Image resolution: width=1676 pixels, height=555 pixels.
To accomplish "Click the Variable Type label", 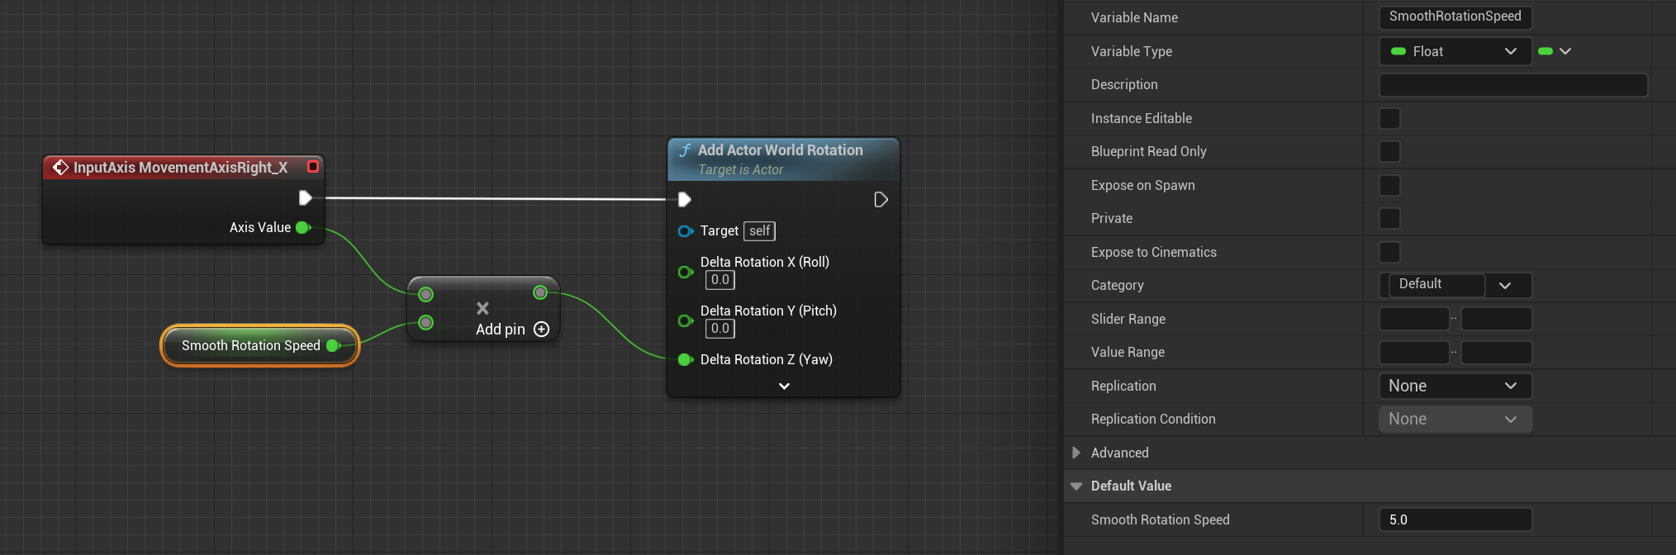I will pos(1132,51).
